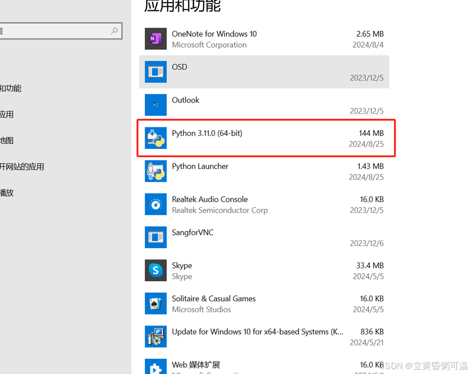Click the gray Skype publisher label
470x374 pixels.
point(182,277)
